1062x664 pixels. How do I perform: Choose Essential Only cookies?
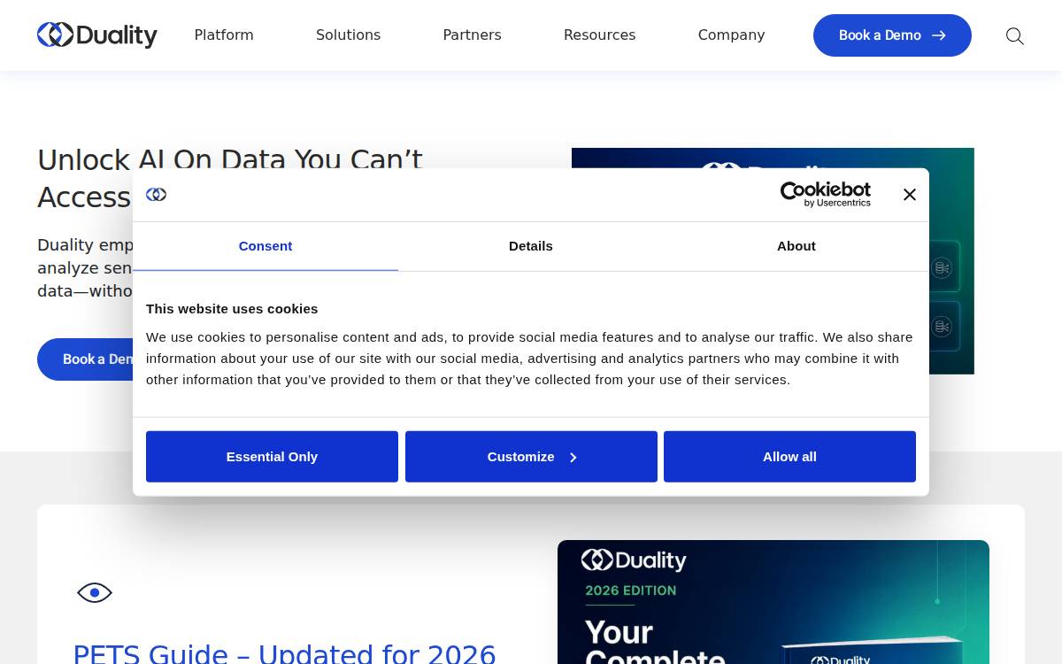click(x=272, y=457)
